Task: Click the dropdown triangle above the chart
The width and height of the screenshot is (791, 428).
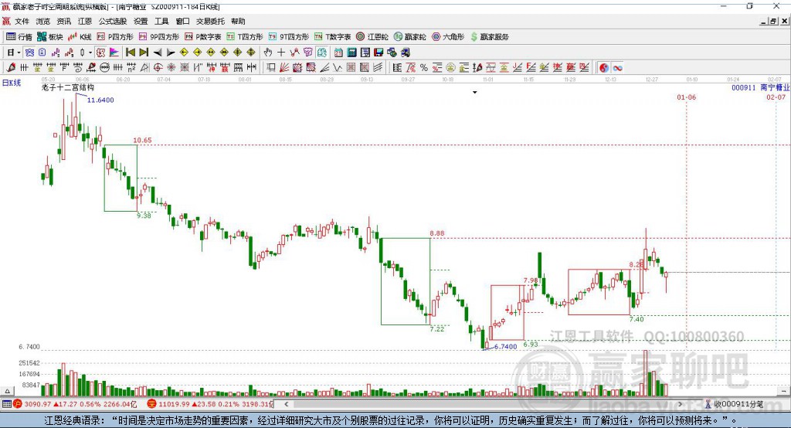Action: pyautogui.click(x=475, y=93)
